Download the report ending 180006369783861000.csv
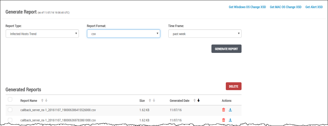Viewport: 328px width, 126px height. (x=230, y=120)
